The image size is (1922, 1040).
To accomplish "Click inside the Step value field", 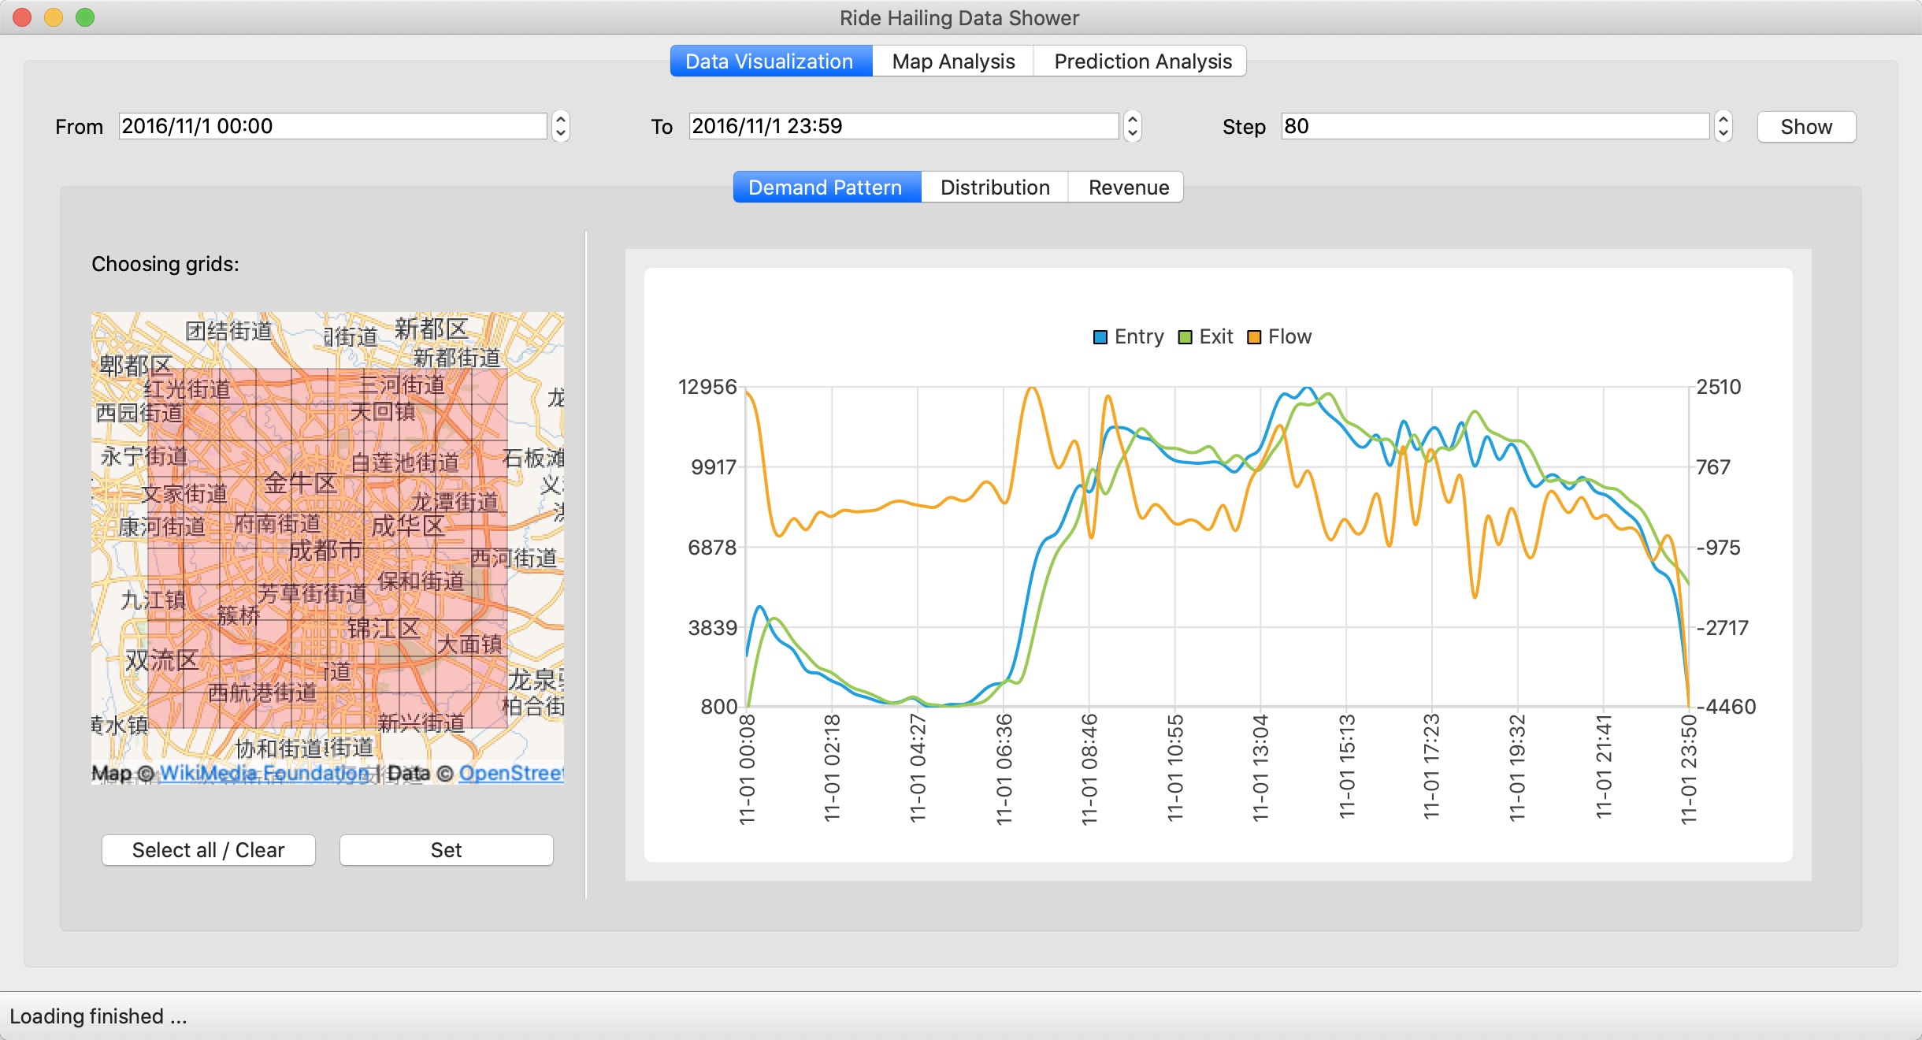I will tap(1493, 126).
